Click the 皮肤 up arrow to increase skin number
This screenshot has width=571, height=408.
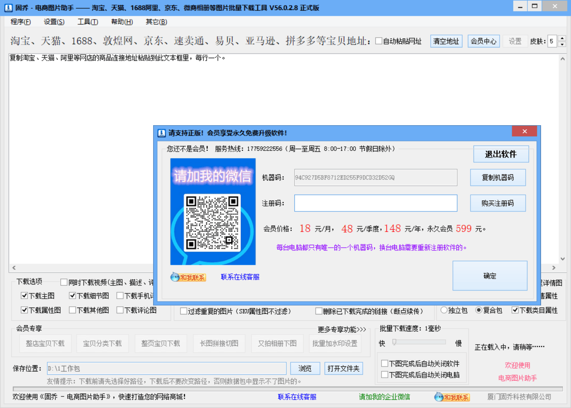click(561, 39)
